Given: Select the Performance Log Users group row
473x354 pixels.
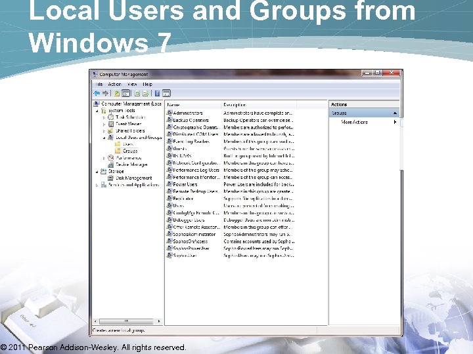Looking at the screenshot, I should [x=231, y=170].
